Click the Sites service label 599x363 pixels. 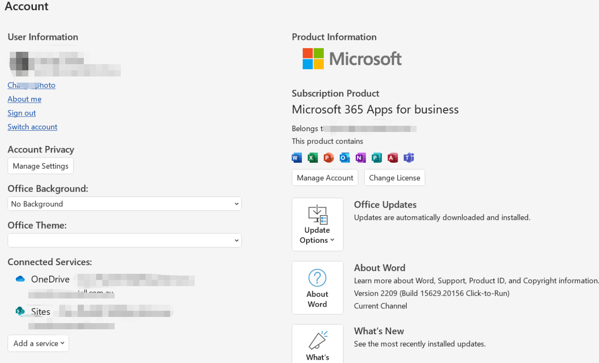pyautogui.click(x=41, y=312)
